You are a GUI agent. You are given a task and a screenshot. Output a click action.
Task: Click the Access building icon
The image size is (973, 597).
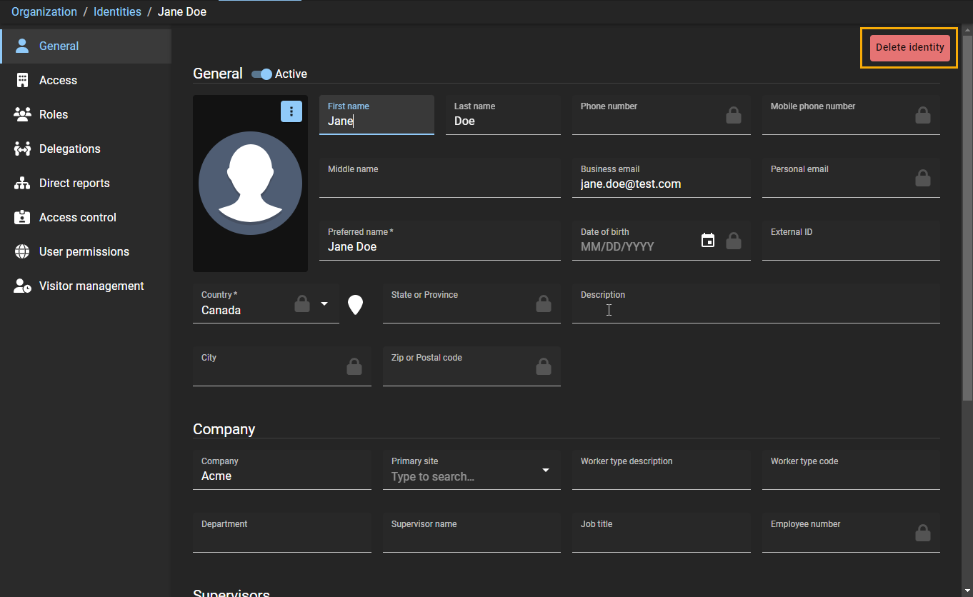pos(22,80)
